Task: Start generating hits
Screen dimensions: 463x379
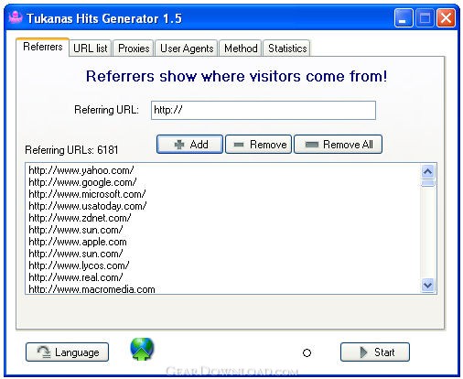Action: point(375,352)
